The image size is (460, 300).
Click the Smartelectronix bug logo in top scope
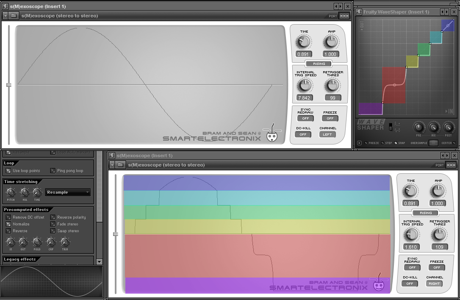(272, 133)
